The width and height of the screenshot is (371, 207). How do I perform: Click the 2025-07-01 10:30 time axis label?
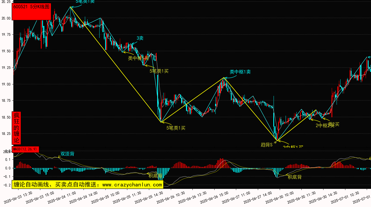tap(345, 197)
